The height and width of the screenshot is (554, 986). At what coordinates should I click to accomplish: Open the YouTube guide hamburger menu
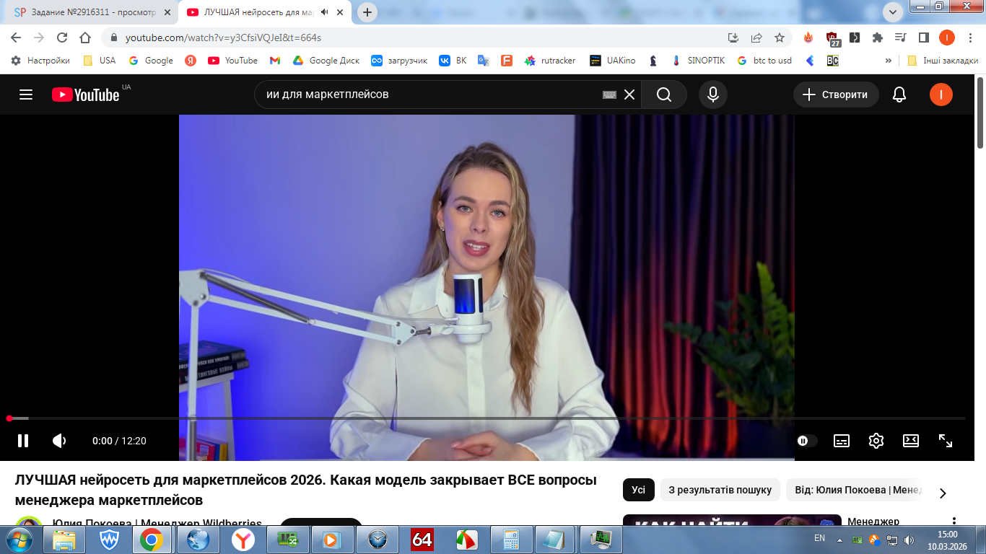26,94
